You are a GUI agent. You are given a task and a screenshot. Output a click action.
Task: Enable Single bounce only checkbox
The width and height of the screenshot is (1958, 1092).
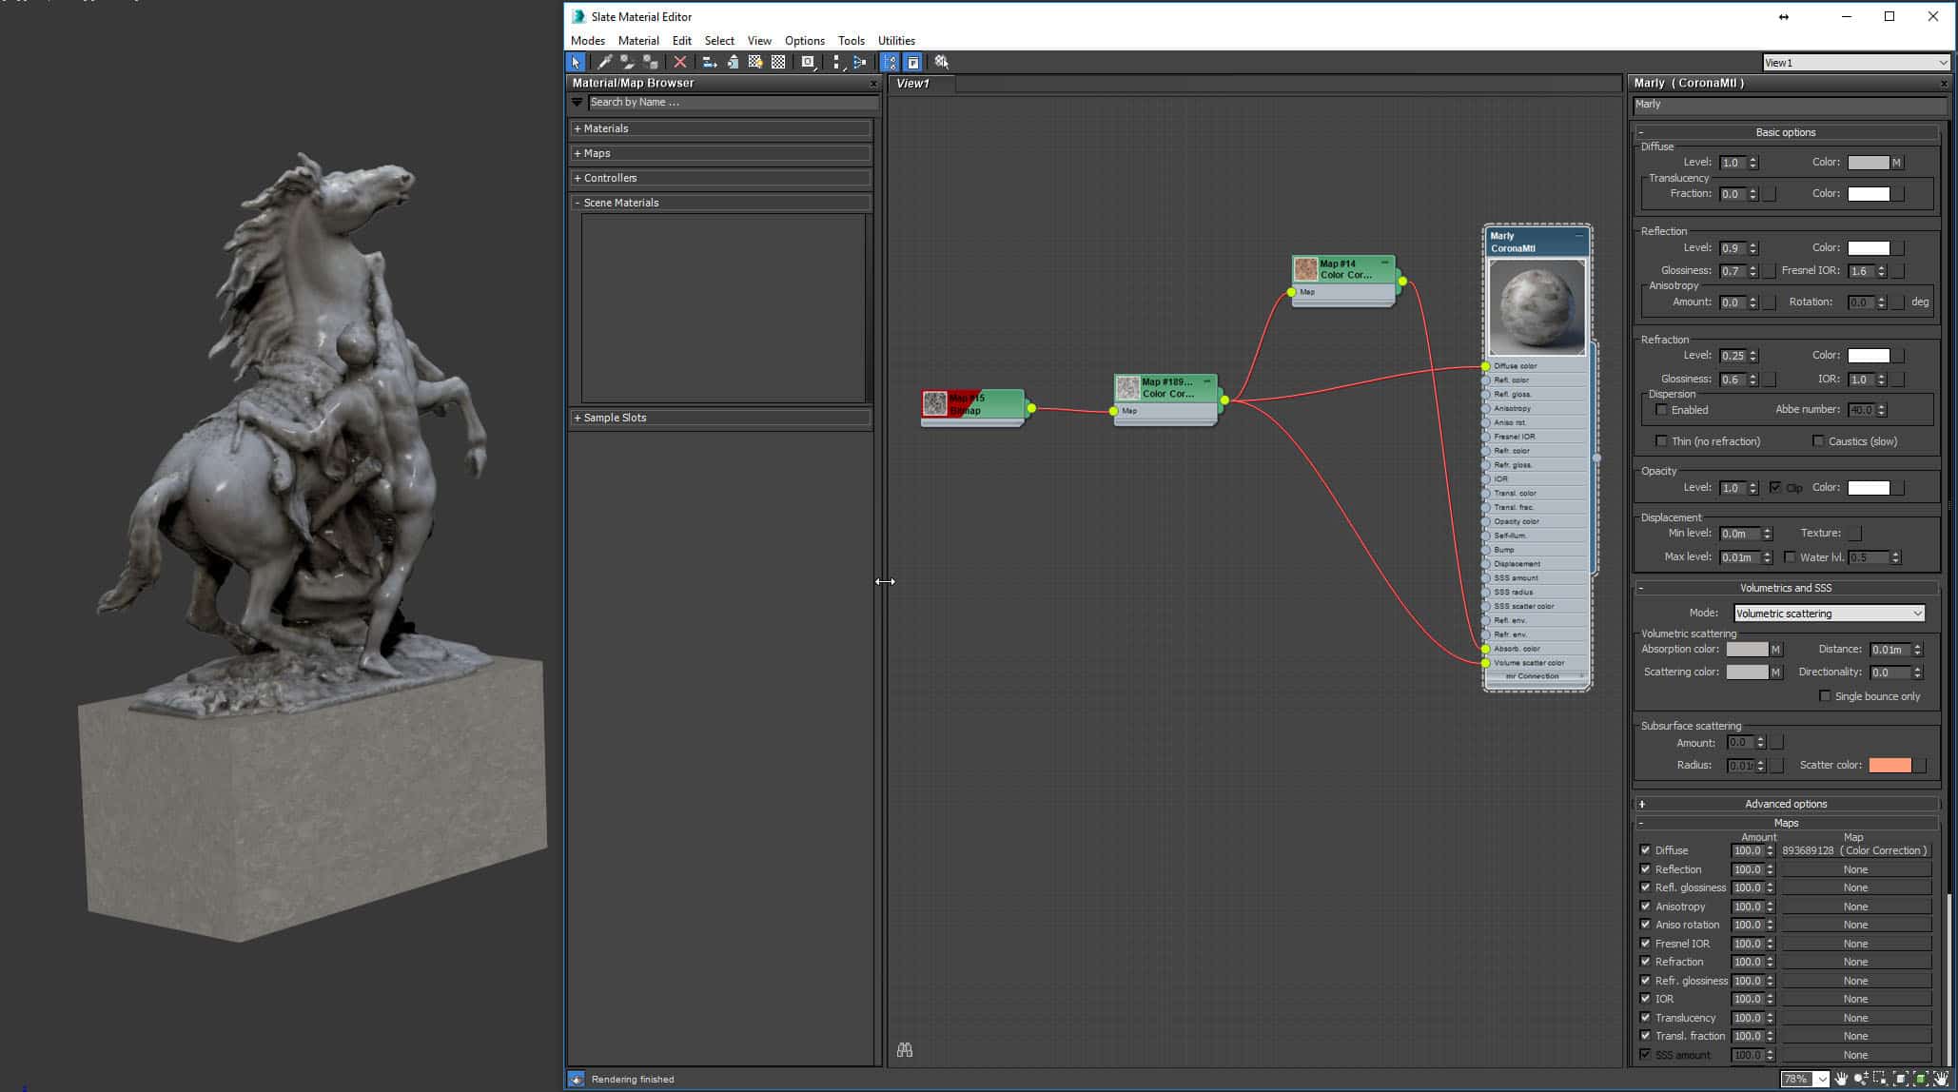point(1825,696)
